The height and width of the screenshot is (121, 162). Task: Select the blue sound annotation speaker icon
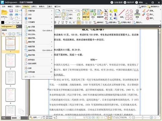pos(115,18)
